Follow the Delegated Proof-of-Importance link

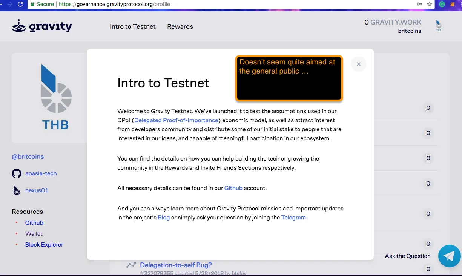tap(176, 120)
